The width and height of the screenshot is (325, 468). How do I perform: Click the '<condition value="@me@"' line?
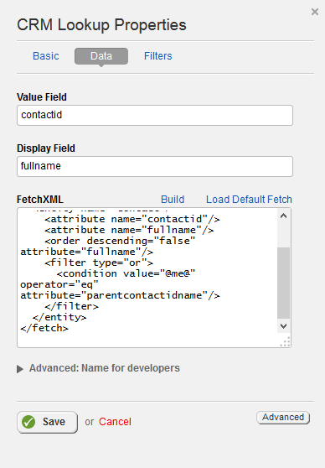[126, 273]
